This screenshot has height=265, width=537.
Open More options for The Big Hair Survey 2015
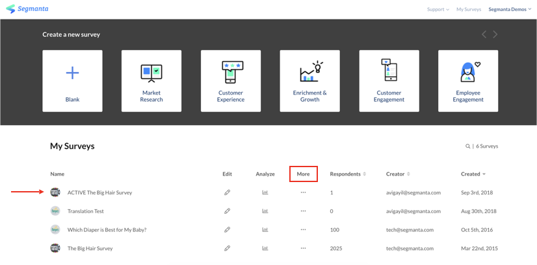303,248
